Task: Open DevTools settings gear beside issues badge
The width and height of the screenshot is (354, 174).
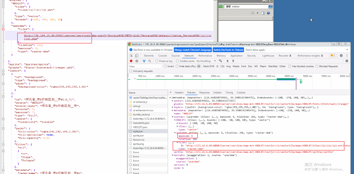Action: coord(341,56)
